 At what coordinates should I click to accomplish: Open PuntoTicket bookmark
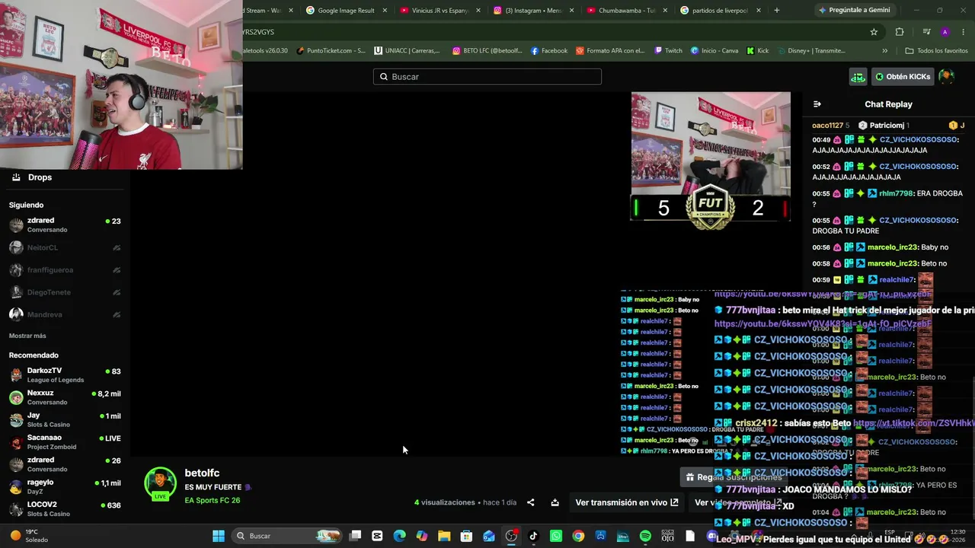coord(331,51)
